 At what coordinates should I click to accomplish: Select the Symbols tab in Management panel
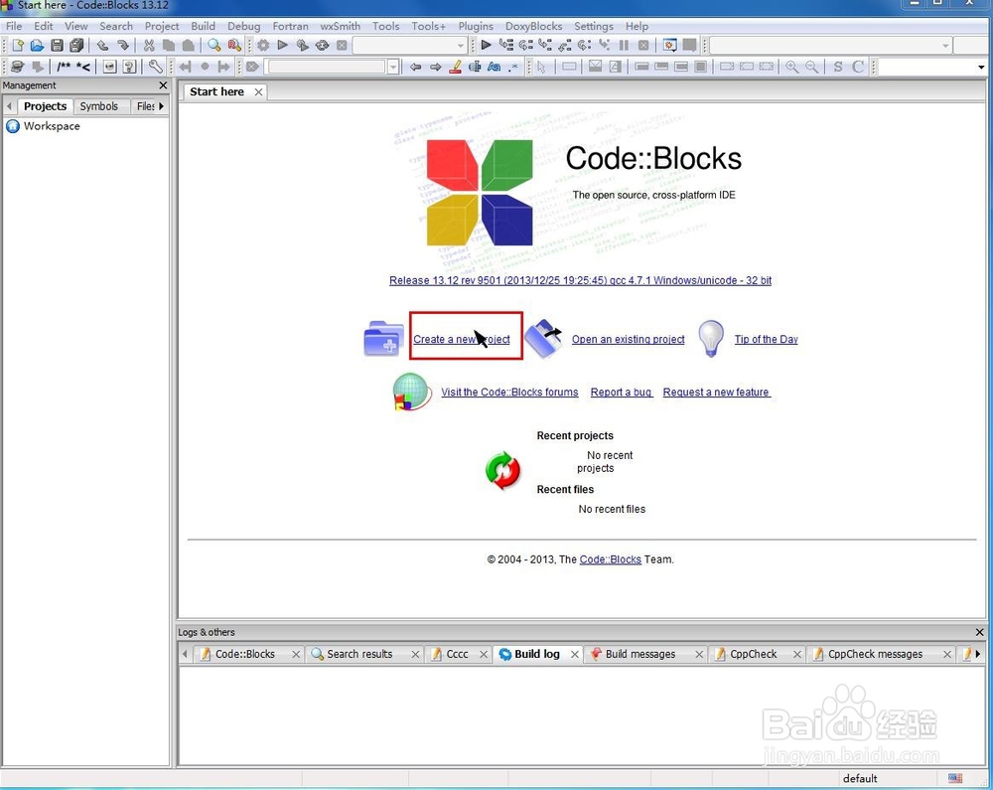99,106
